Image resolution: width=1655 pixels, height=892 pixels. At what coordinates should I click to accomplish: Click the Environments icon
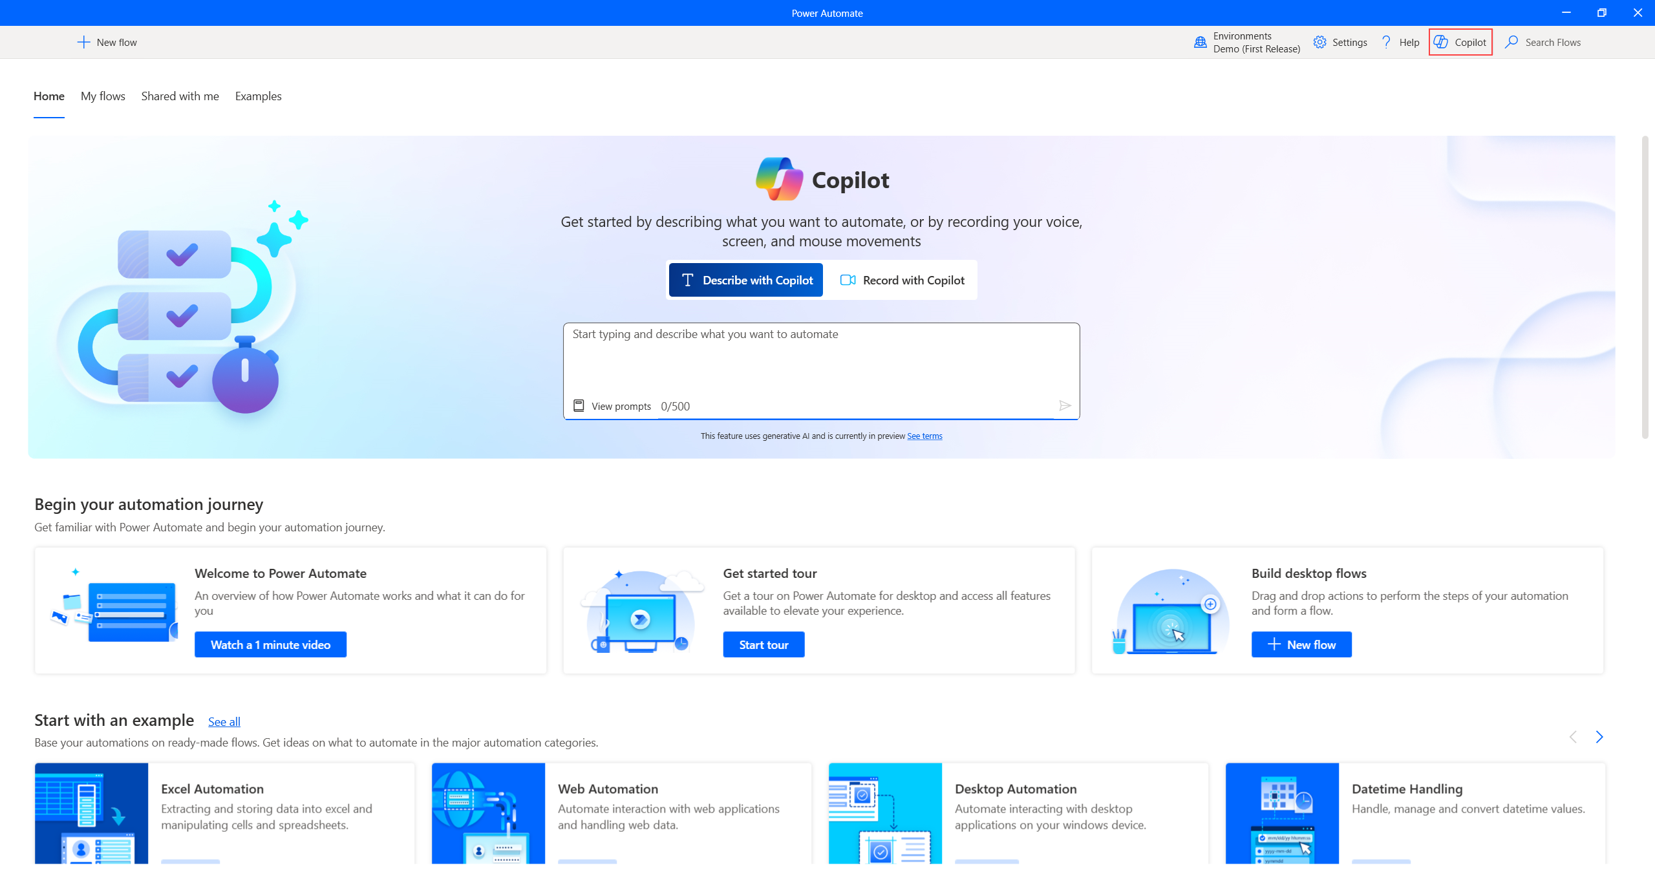point(1199,42)
